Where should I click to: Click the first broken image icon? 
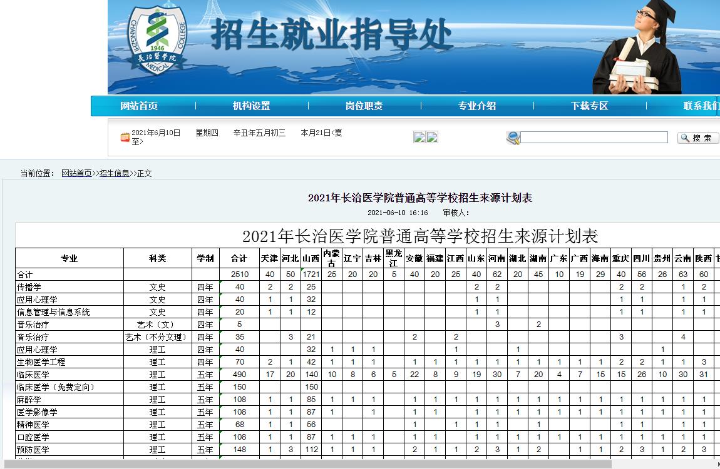pyautogui.click(x=419, y=138)
